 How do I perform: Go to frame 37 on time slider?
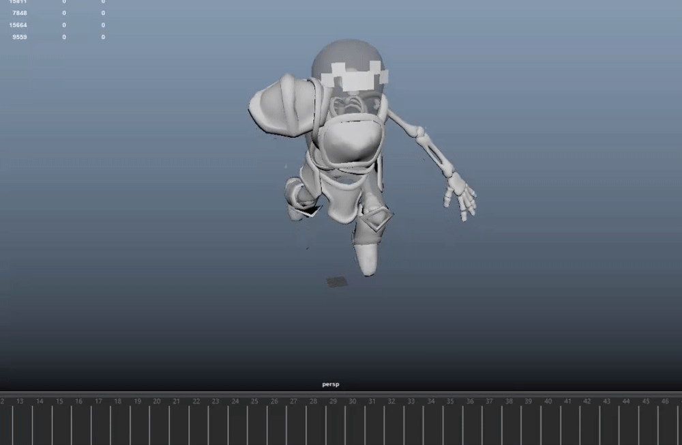coord(489,401)
